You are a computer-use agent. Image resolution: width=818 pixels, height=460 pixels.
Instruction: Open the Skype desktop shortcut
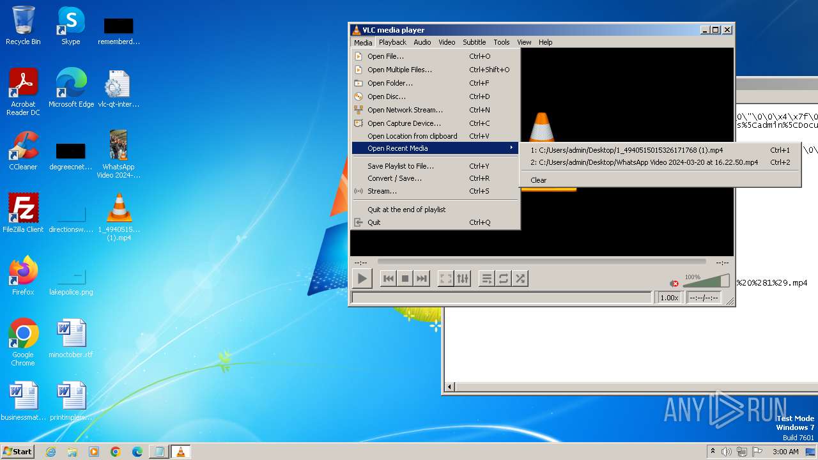pos(71,26)
